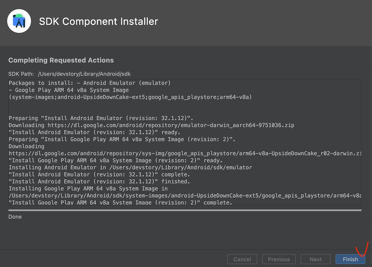Image resolution: width=372 pixels, height=267 pixels.
Task: Click the sys-img google_apis_playstore URL line
Action: [x=185, y=153]
